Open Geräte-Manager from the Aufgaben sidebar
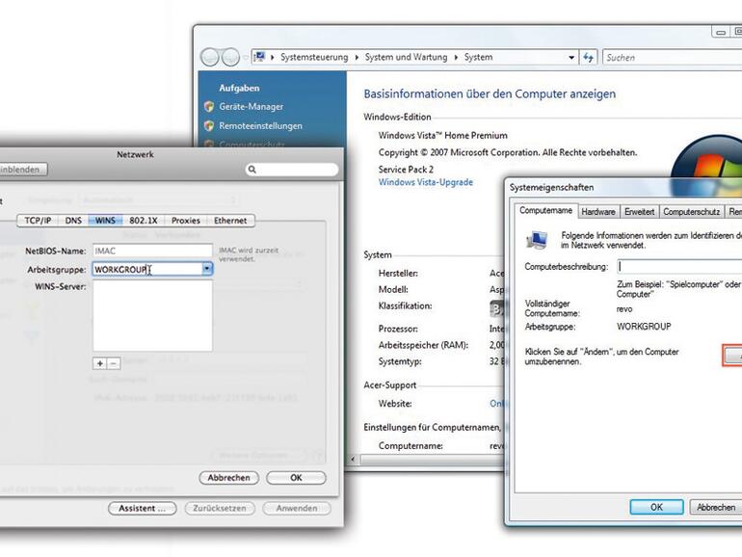The height and width of the screenshot is (557, 742). tap(251, 106)
